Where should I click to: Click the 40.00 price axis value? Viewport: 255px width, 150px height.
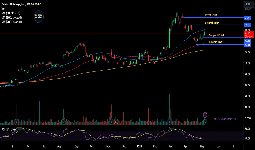(248, 74)
